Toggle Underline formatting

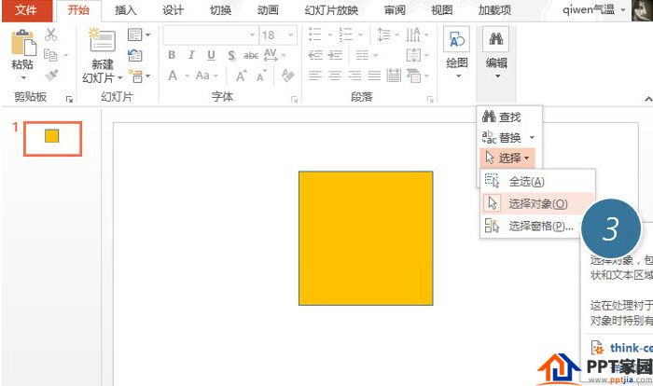211,55
